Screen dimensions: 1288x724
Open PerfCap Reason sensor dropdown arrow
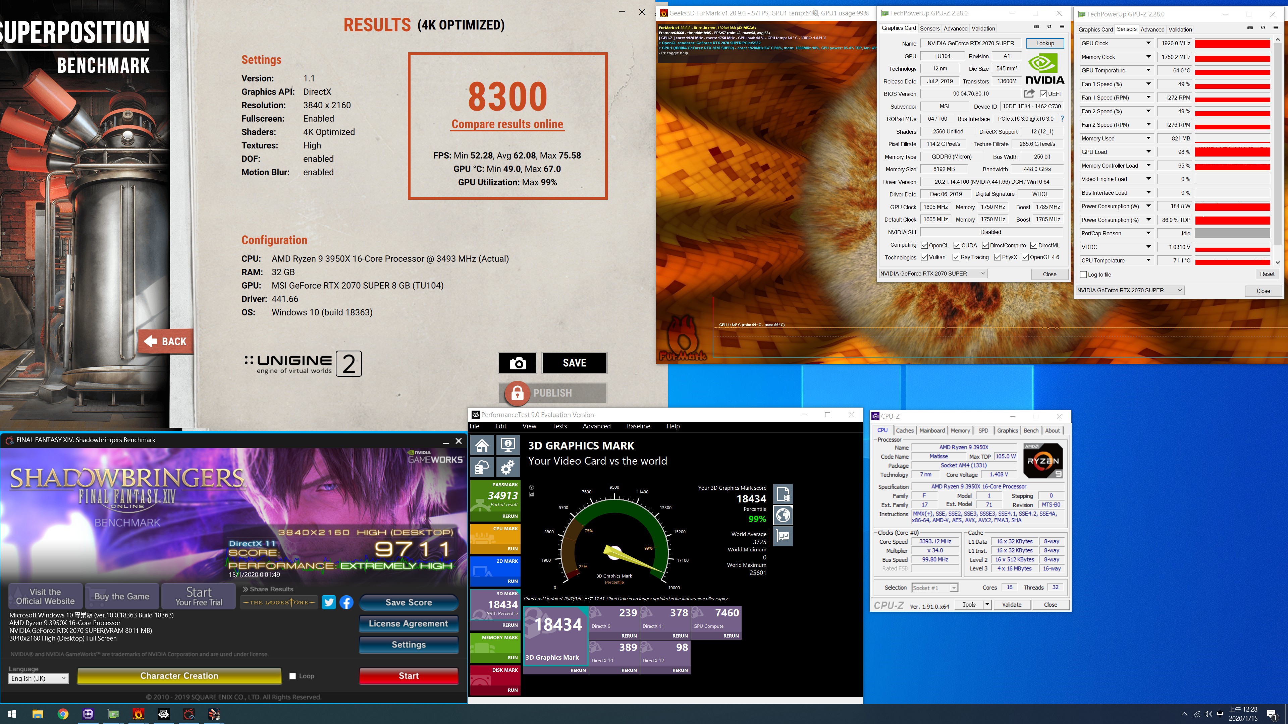[x=1148, y=233]
